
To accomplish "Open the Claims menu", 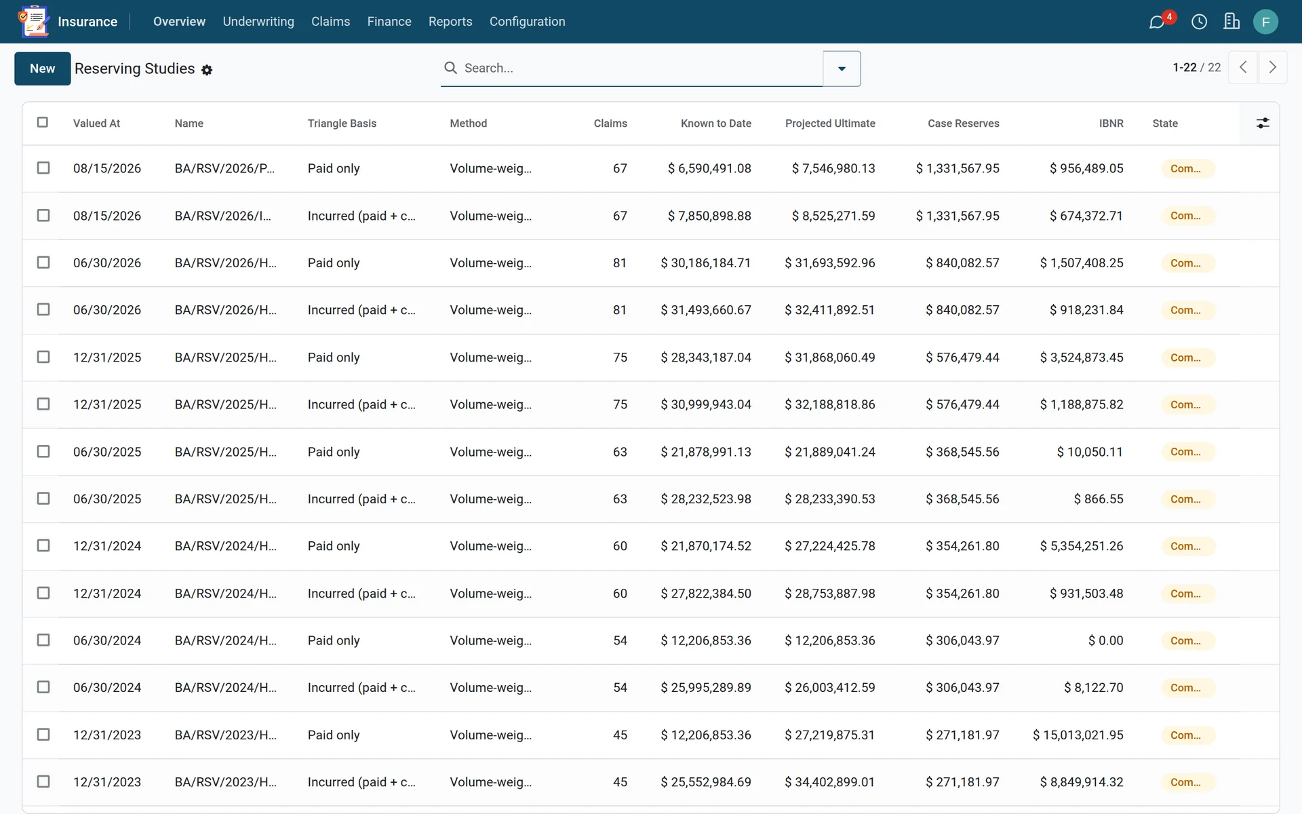I will pos(330,22).
